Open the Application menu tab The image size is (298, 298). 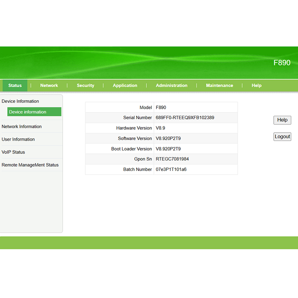pos(125,85)
